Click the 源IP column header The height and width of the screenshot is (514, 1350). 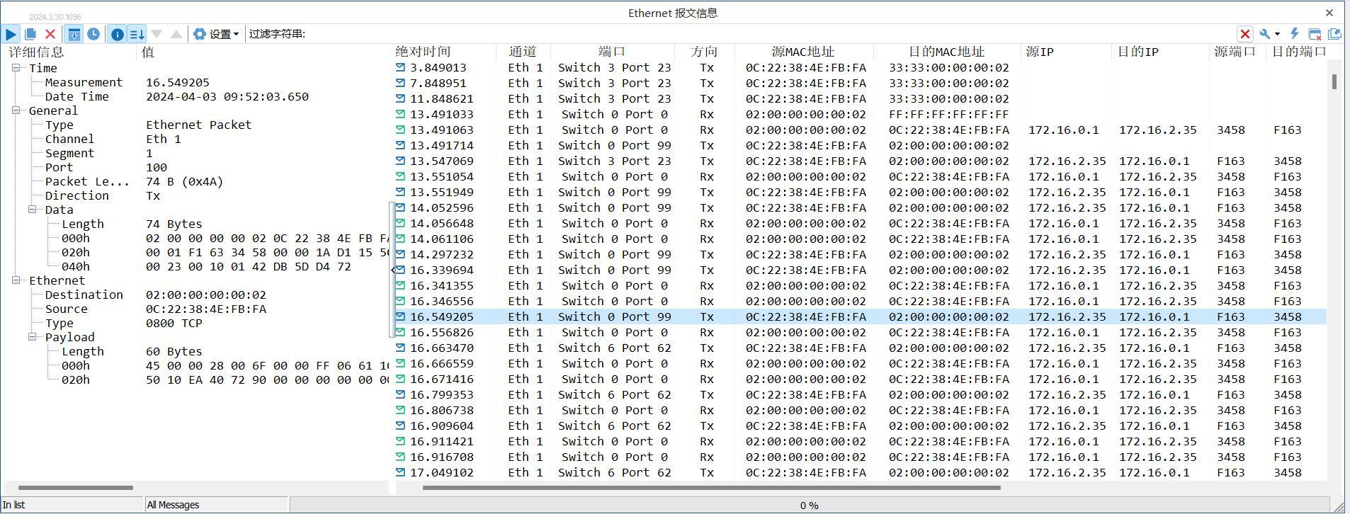tap(1065, 52)
